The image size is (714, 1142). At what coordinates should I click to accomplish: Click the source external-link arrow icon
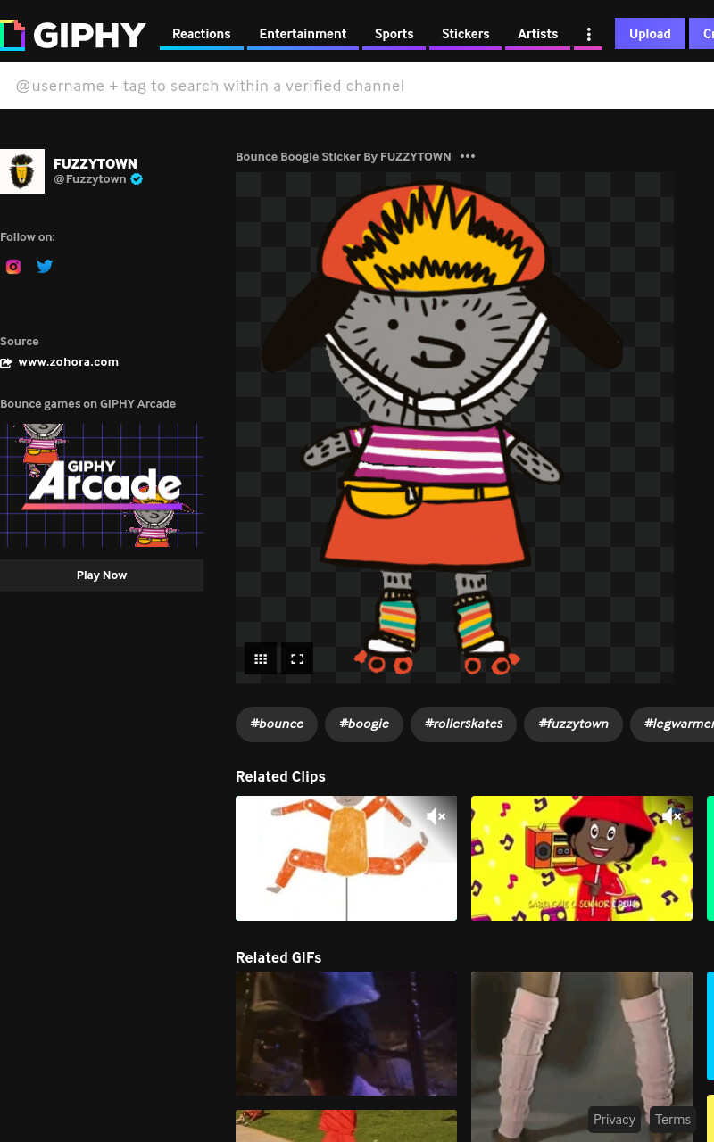point(6,362)
